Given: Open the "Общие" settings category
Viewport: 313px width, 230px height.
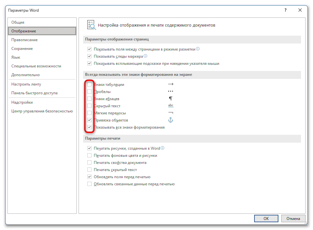Looking at the screenshot, I should (42, 22).
